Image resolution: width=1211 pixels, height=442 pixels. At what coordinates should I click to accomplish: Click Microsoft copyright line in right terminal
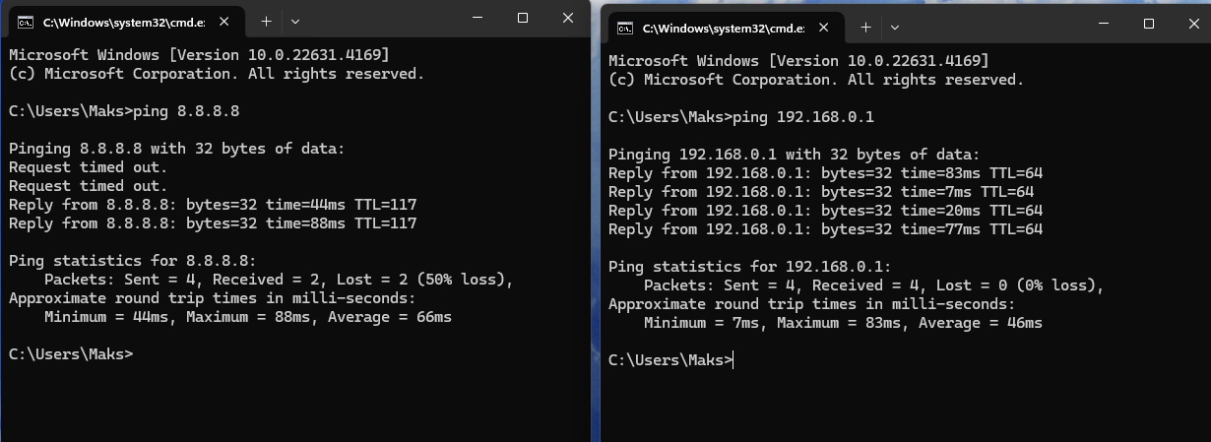point(816,80)
